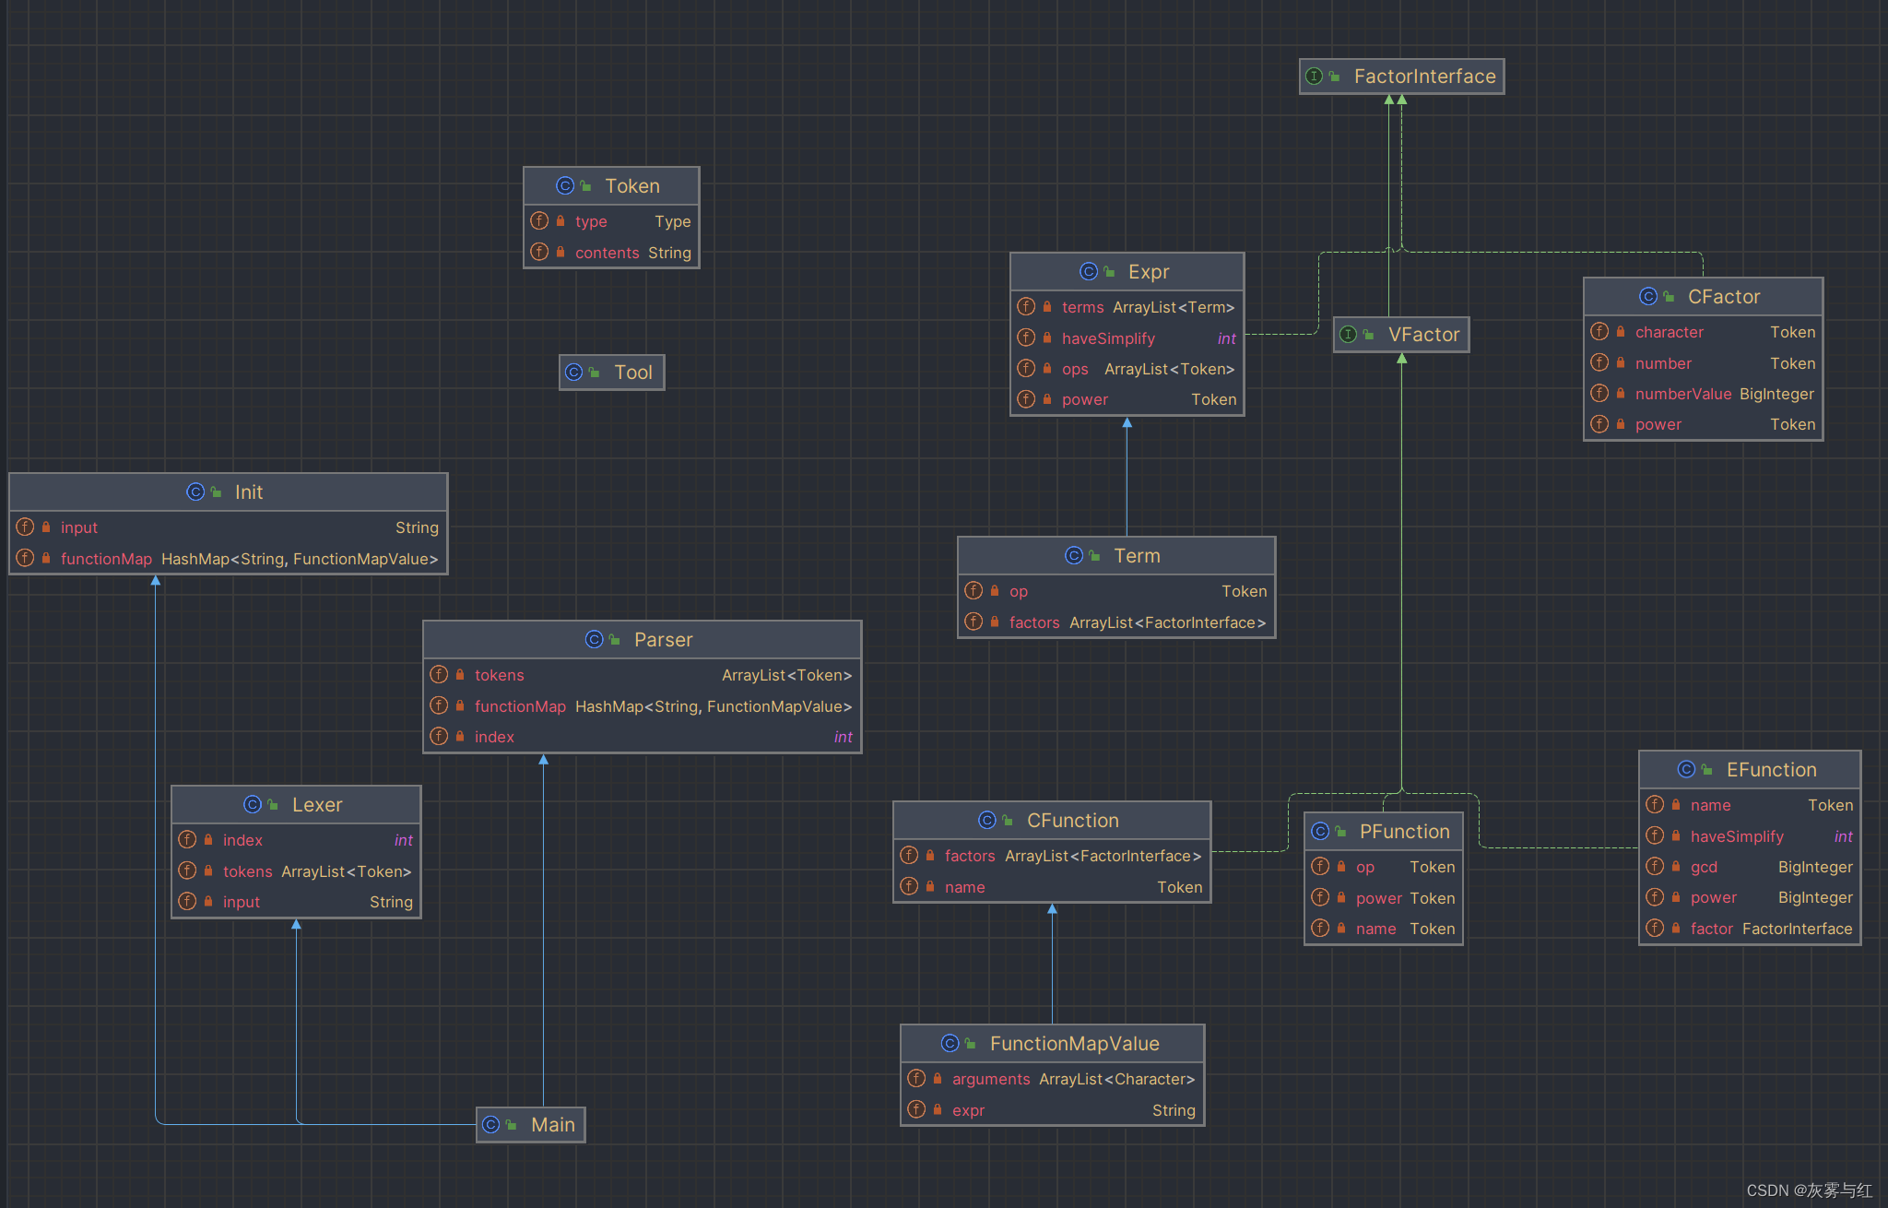1888x1208 pixels.
Task: Click the field icon of the haveSimplify field in Expr
Action: pyautogui.click(x=1026, y=338)
